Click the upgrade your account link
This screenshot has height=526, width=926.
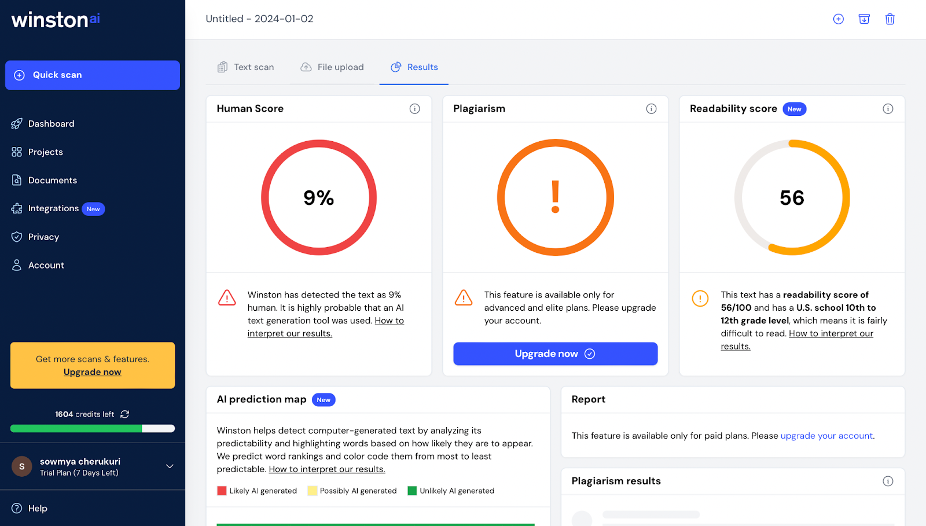[x=826, y=436]
